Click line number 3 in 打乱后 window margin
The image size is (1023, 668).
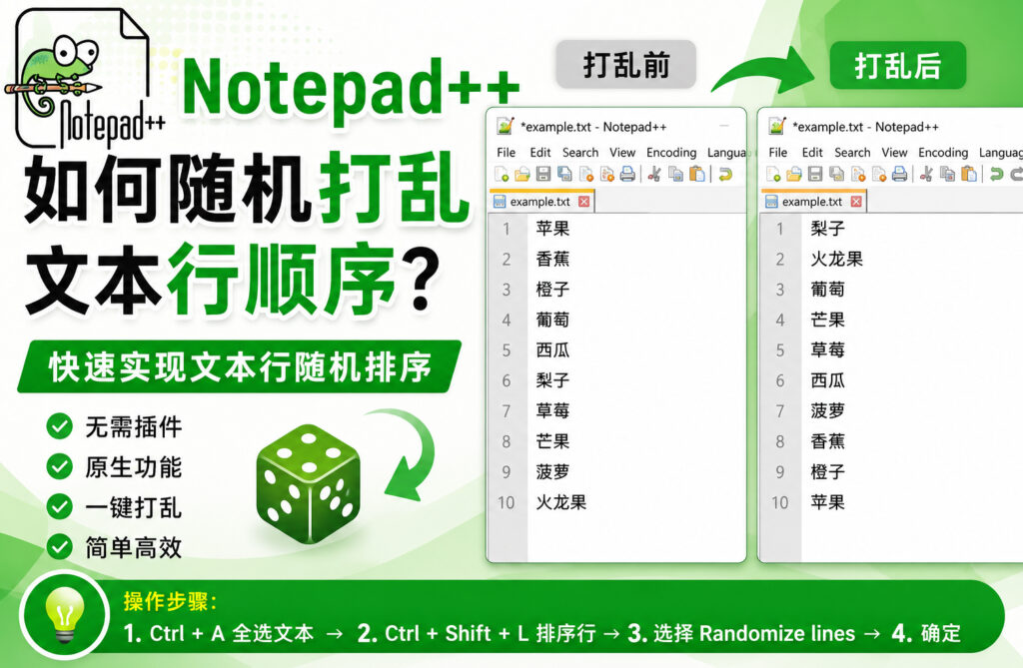click(780, 290)
